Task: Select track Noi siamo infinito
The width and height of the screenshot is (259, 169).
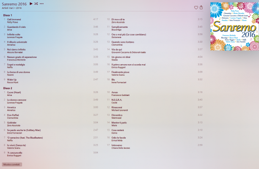Action: click(16, 49)
